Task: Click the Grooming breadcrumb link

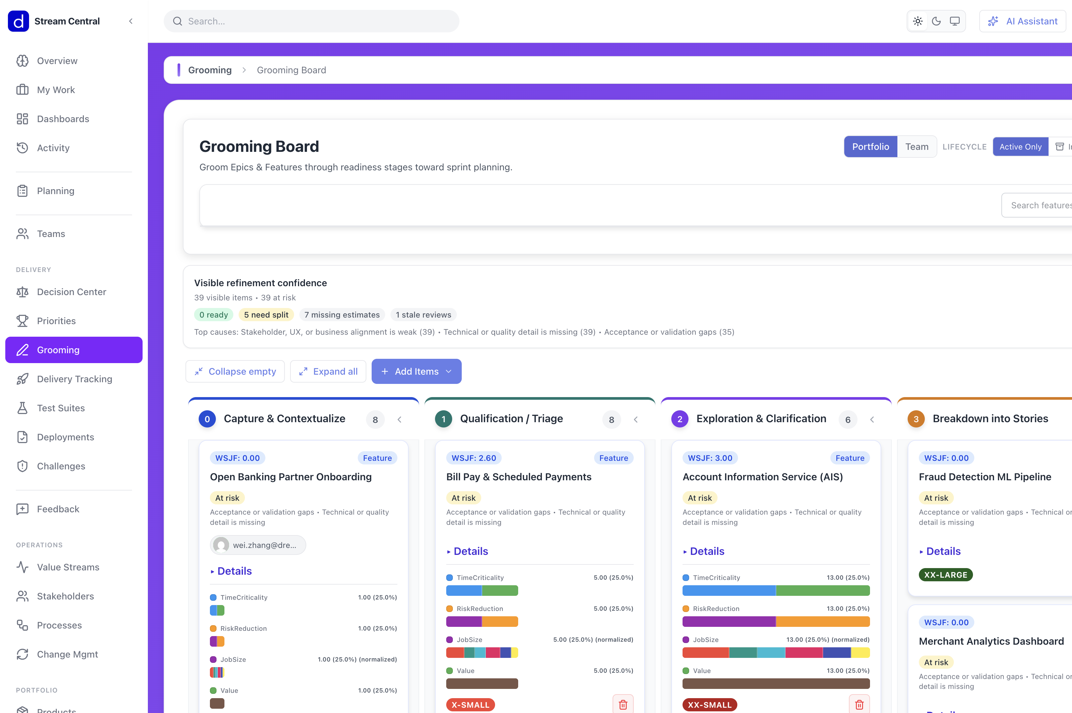Action: (x=210, y=70)
